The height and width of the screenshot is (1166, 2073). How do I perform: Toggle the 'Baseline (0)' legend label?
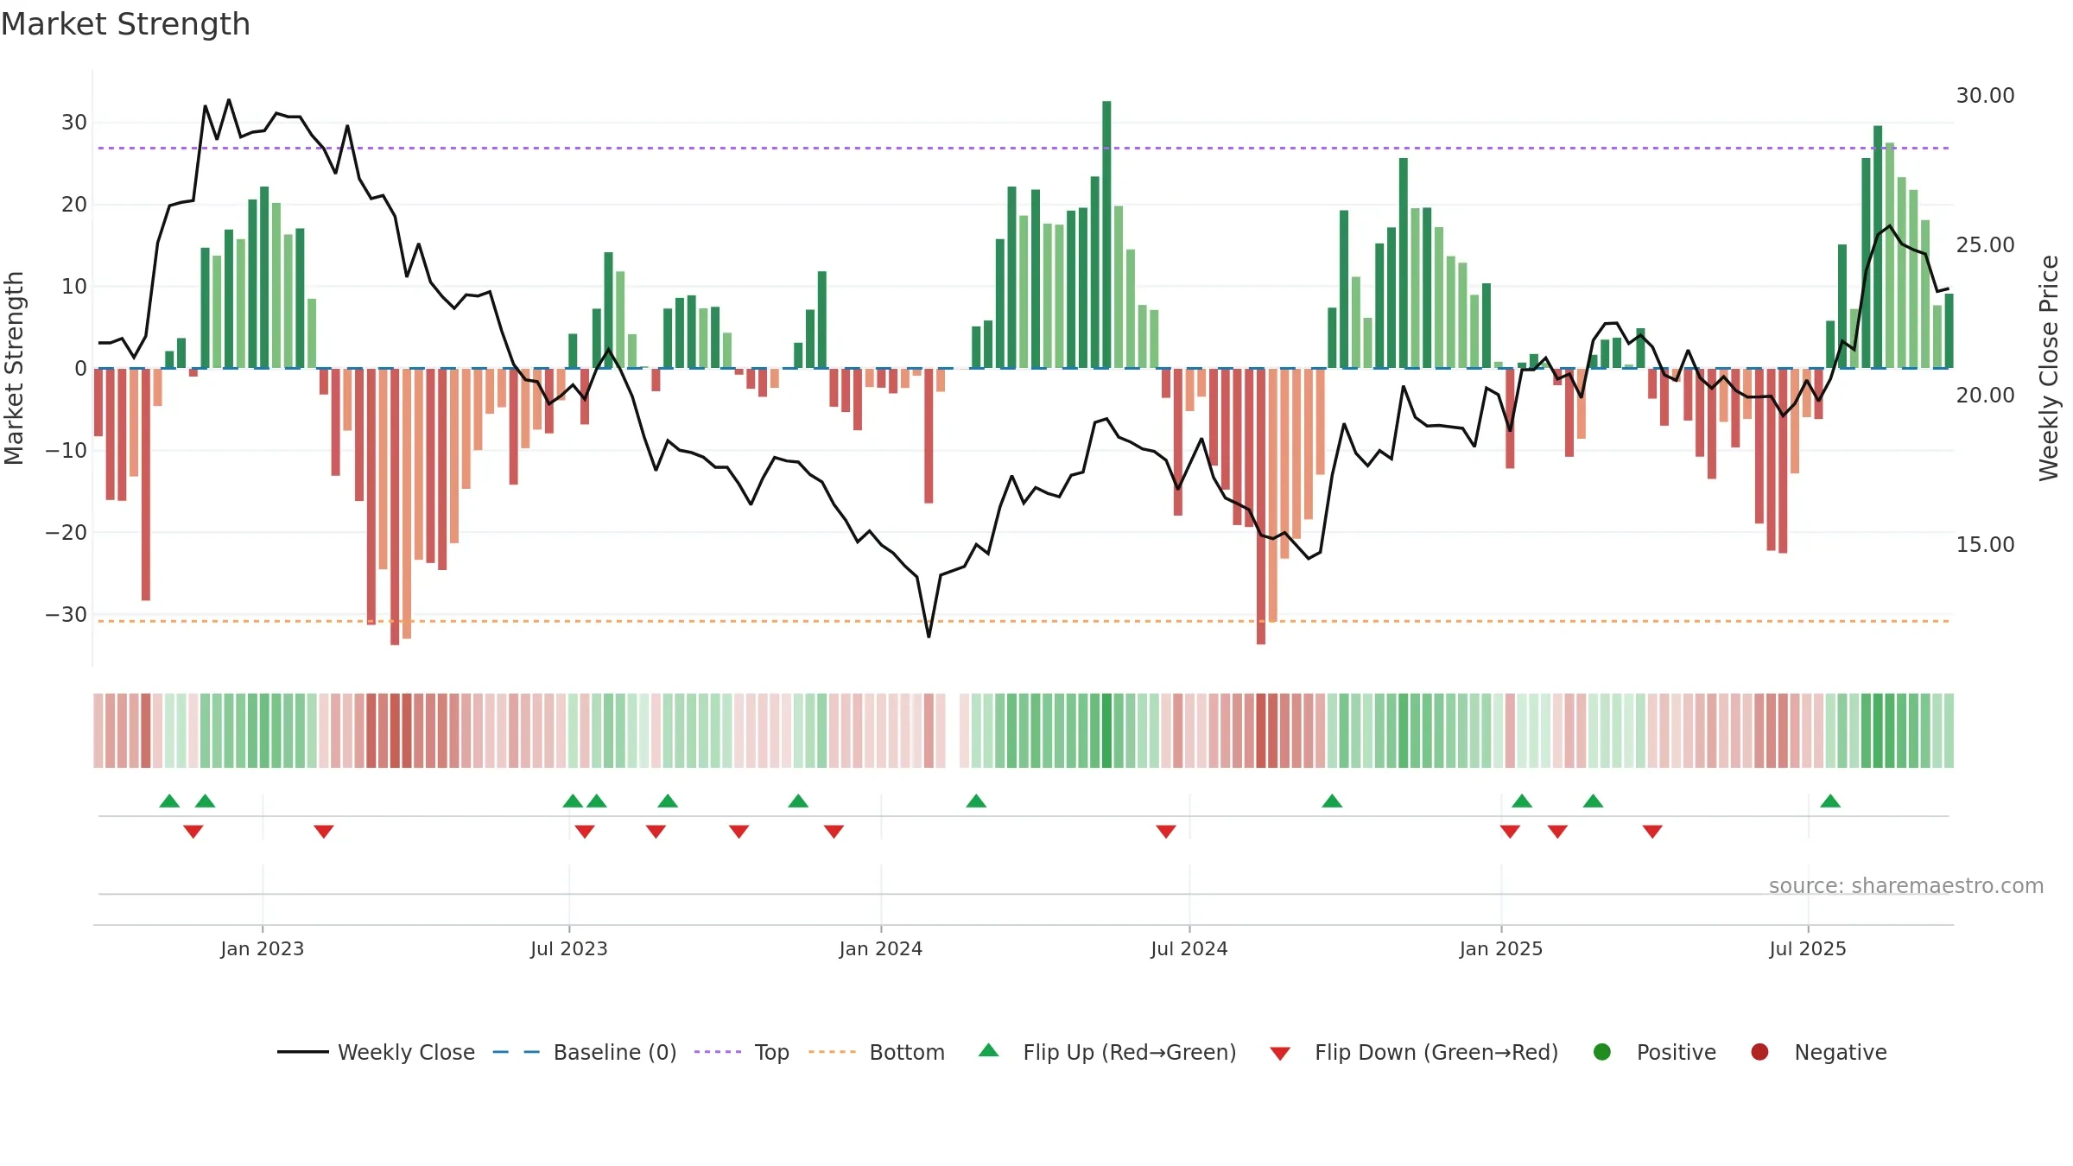point(615,1052)
